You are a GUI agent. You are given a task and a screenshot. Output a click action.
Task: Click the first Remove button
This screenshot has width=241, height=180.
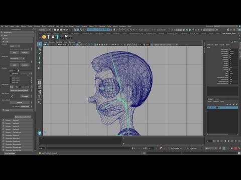click(x=25, y=52)
